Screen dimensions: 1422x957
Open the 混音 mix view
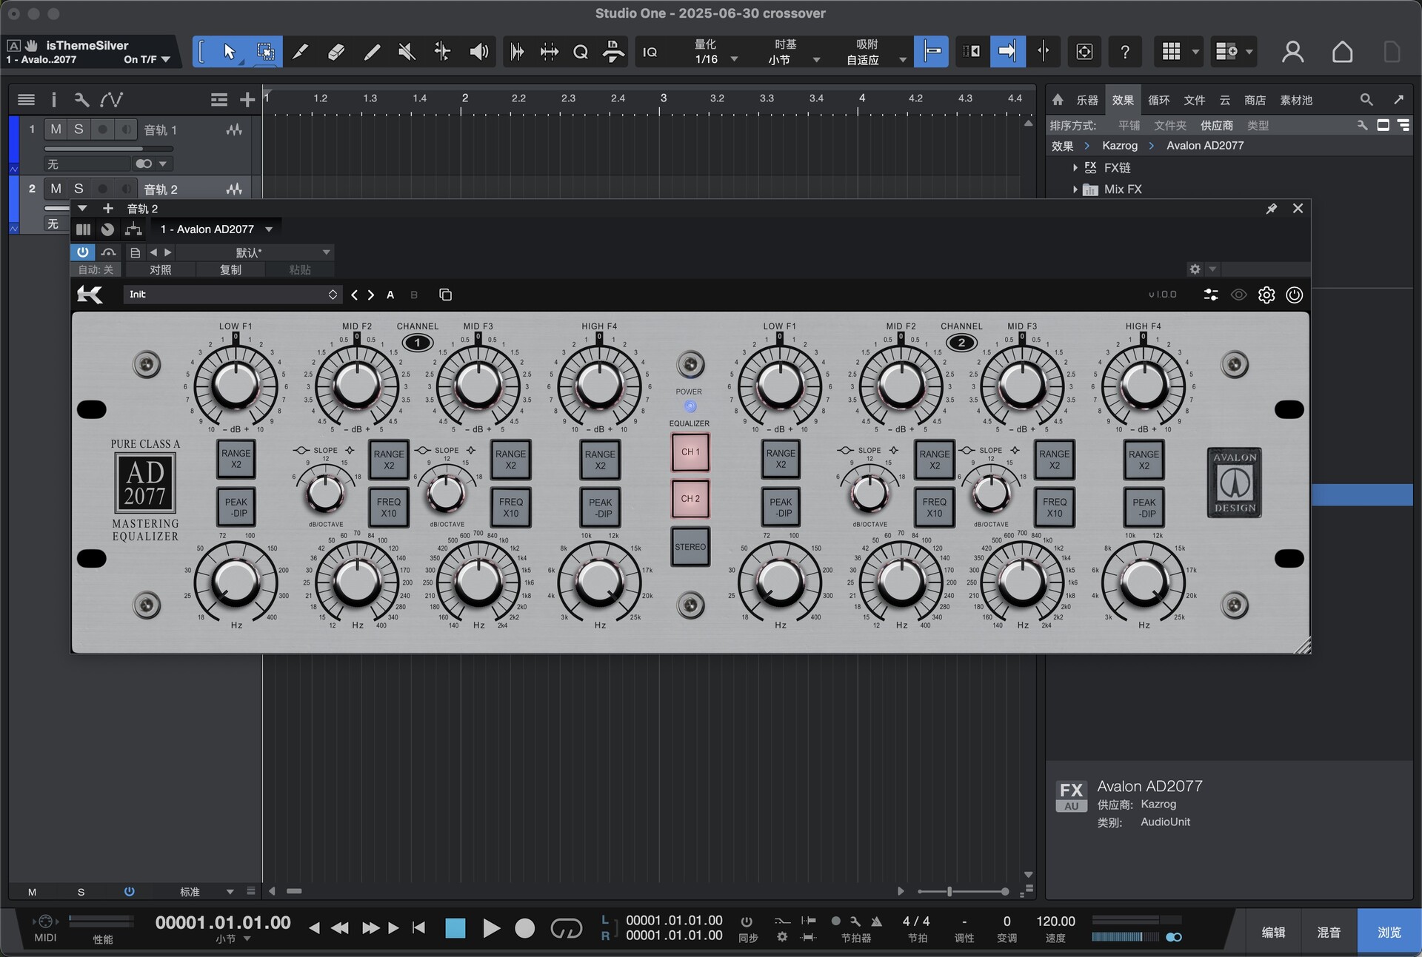coord(1329,932)
